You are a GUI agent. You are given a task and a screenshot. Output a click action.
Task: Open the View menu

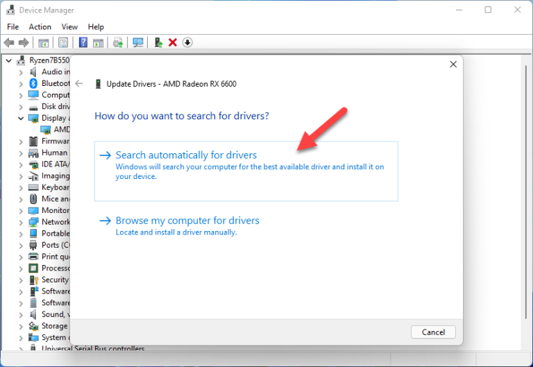(69, 27)
